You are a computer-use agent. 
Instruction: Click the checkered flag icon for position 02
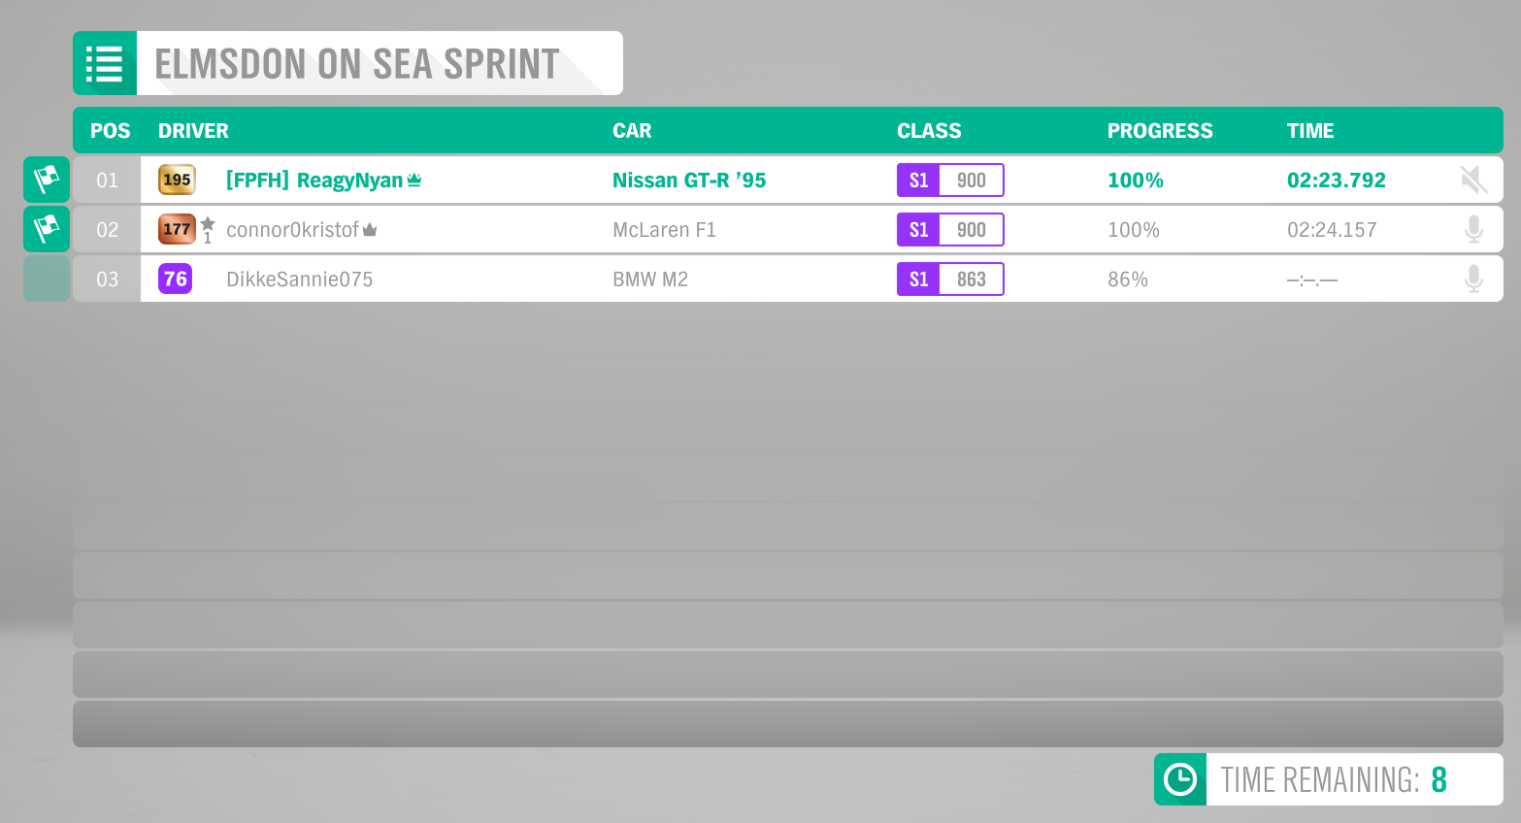(47, 229)
